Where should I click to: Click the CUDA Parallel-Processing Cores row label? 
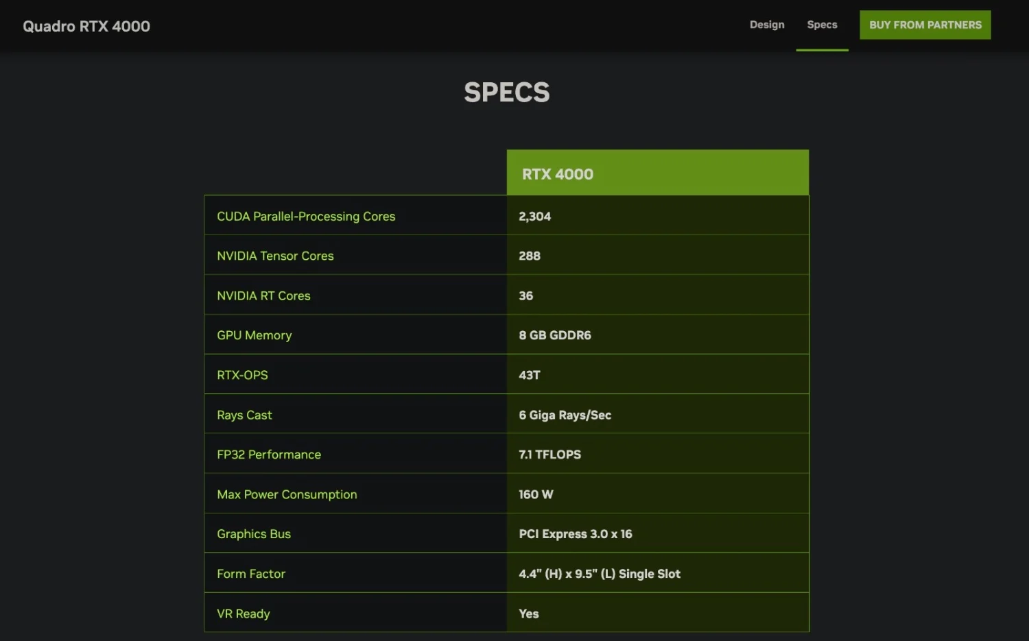click(306, 216)
